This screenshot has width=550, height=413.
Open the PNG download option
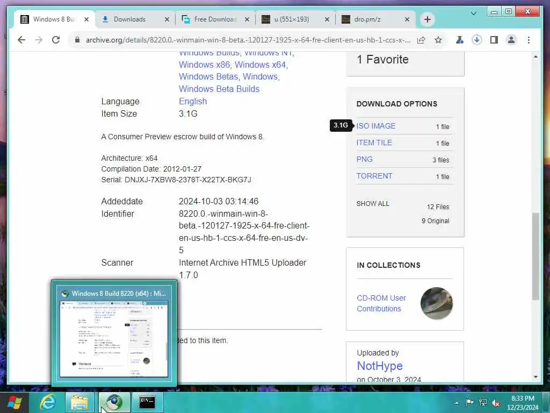[365, 159]
